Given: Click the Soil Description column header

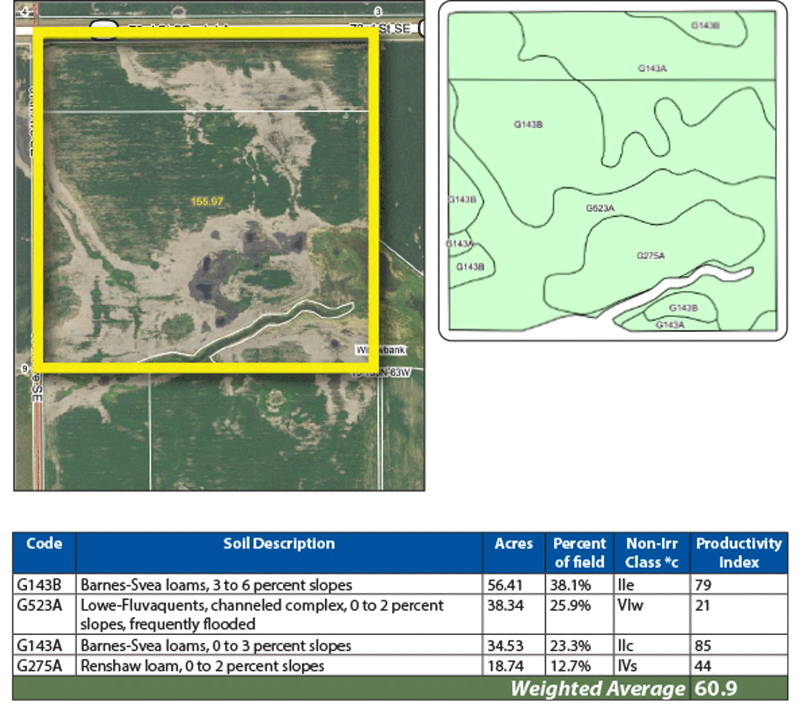Looking at the screenshot, I should point(279,544).
